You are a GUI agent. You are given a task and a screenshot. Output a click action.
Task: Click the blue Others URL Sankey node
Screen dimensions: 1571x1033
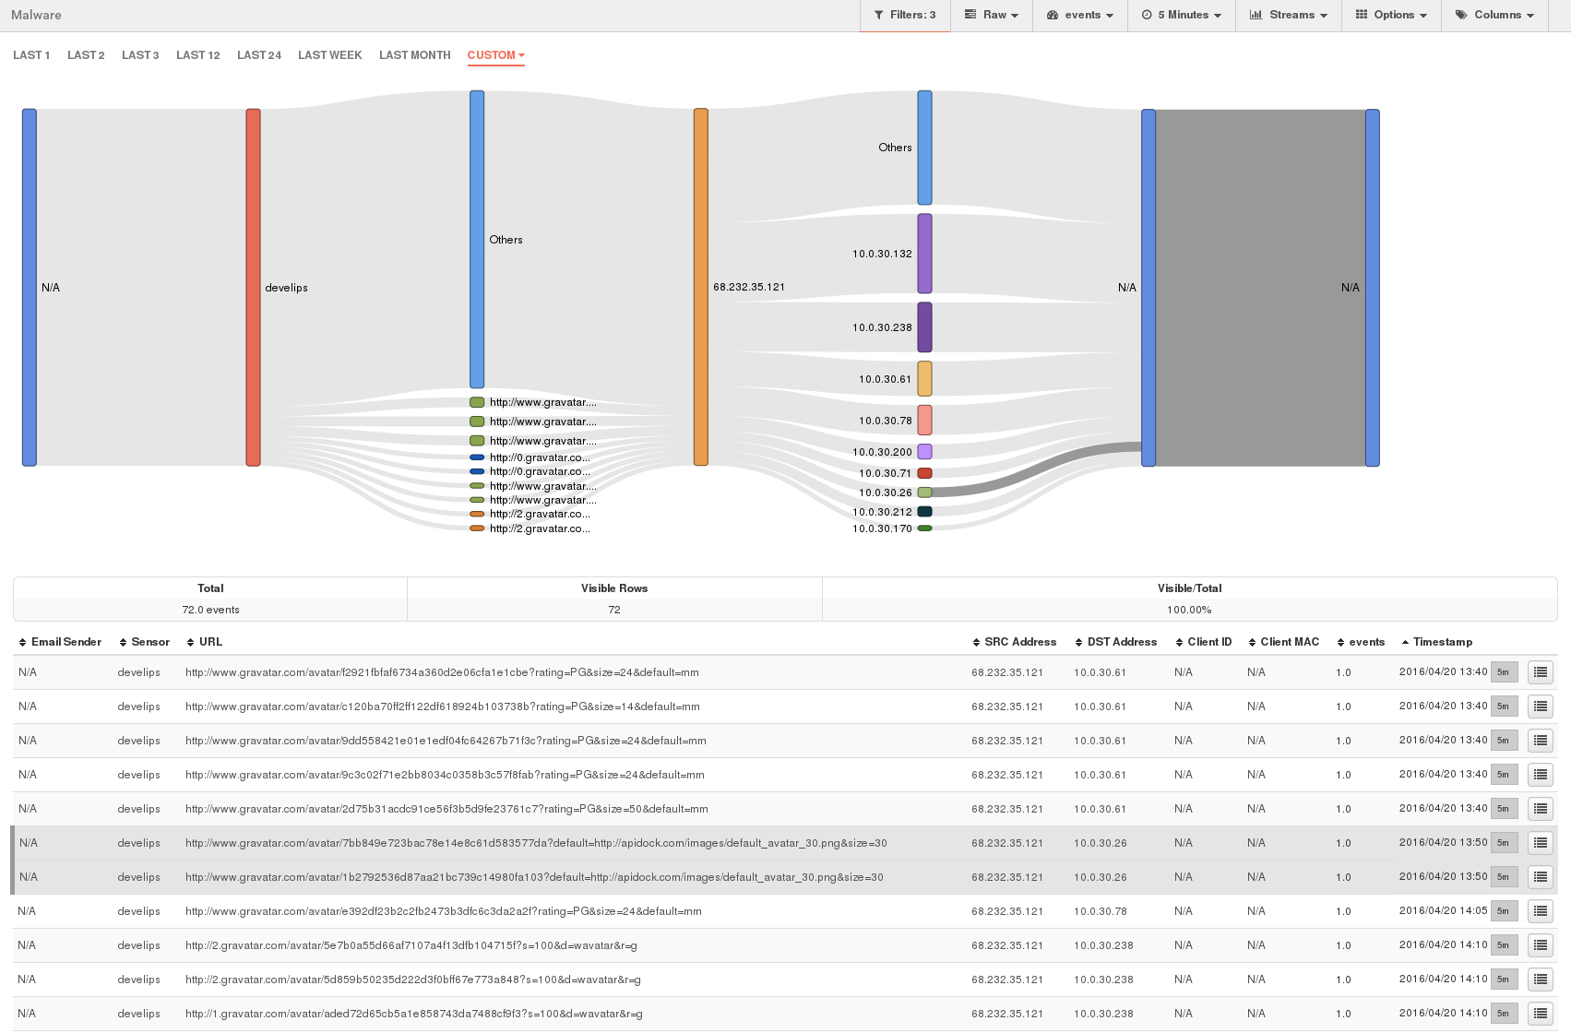pyautogui.click(x=477, y=240)
